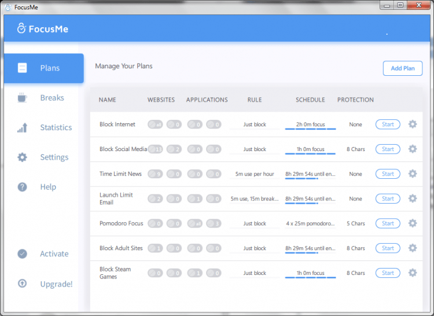The height and width of the screenshot is (316, 434).
Task: Click the '5m use, 15m break...' rule
Action: point(255,199)
